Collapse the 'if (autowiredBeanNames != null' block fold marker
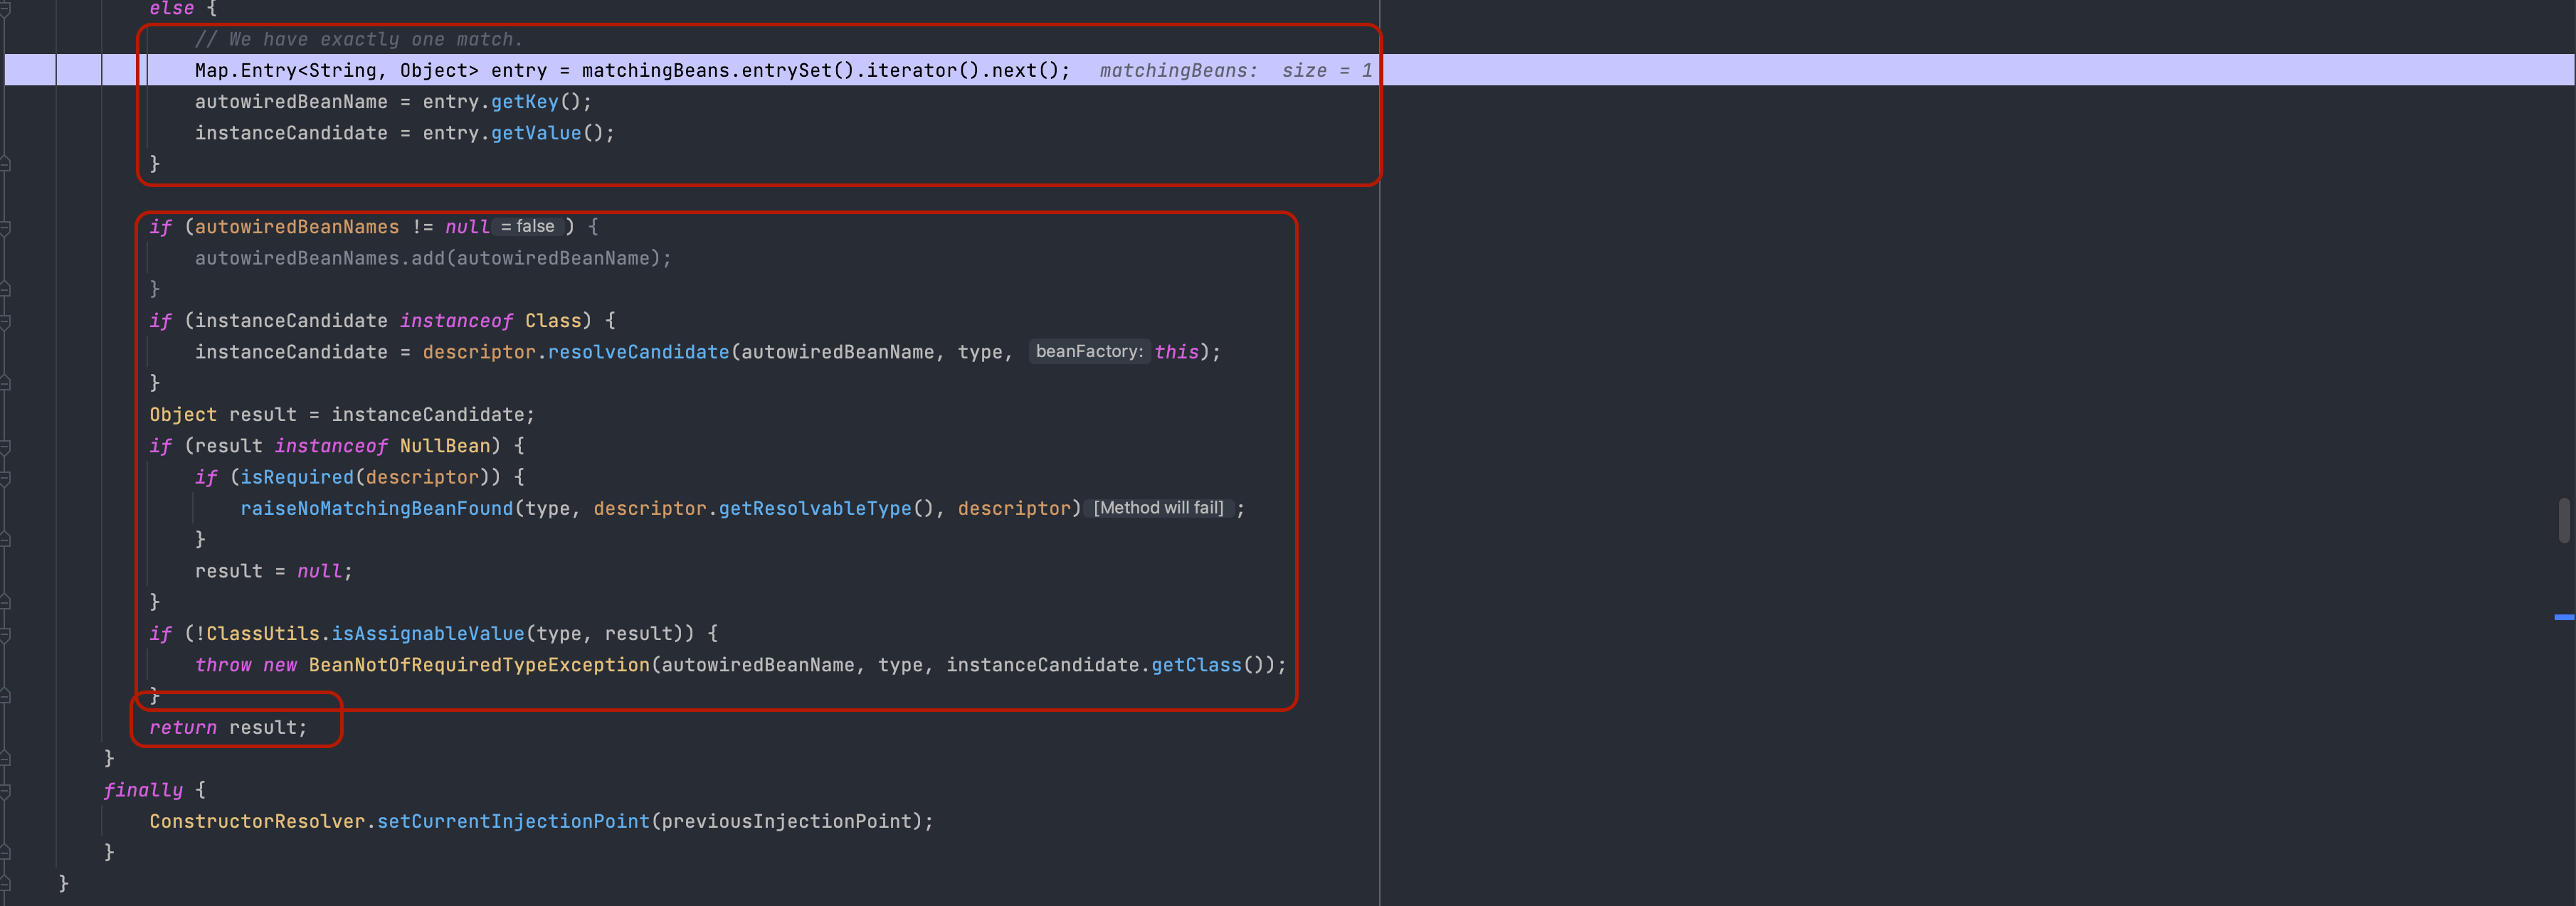The width and height of the screenshot is (2576, 906). (5, 228)
